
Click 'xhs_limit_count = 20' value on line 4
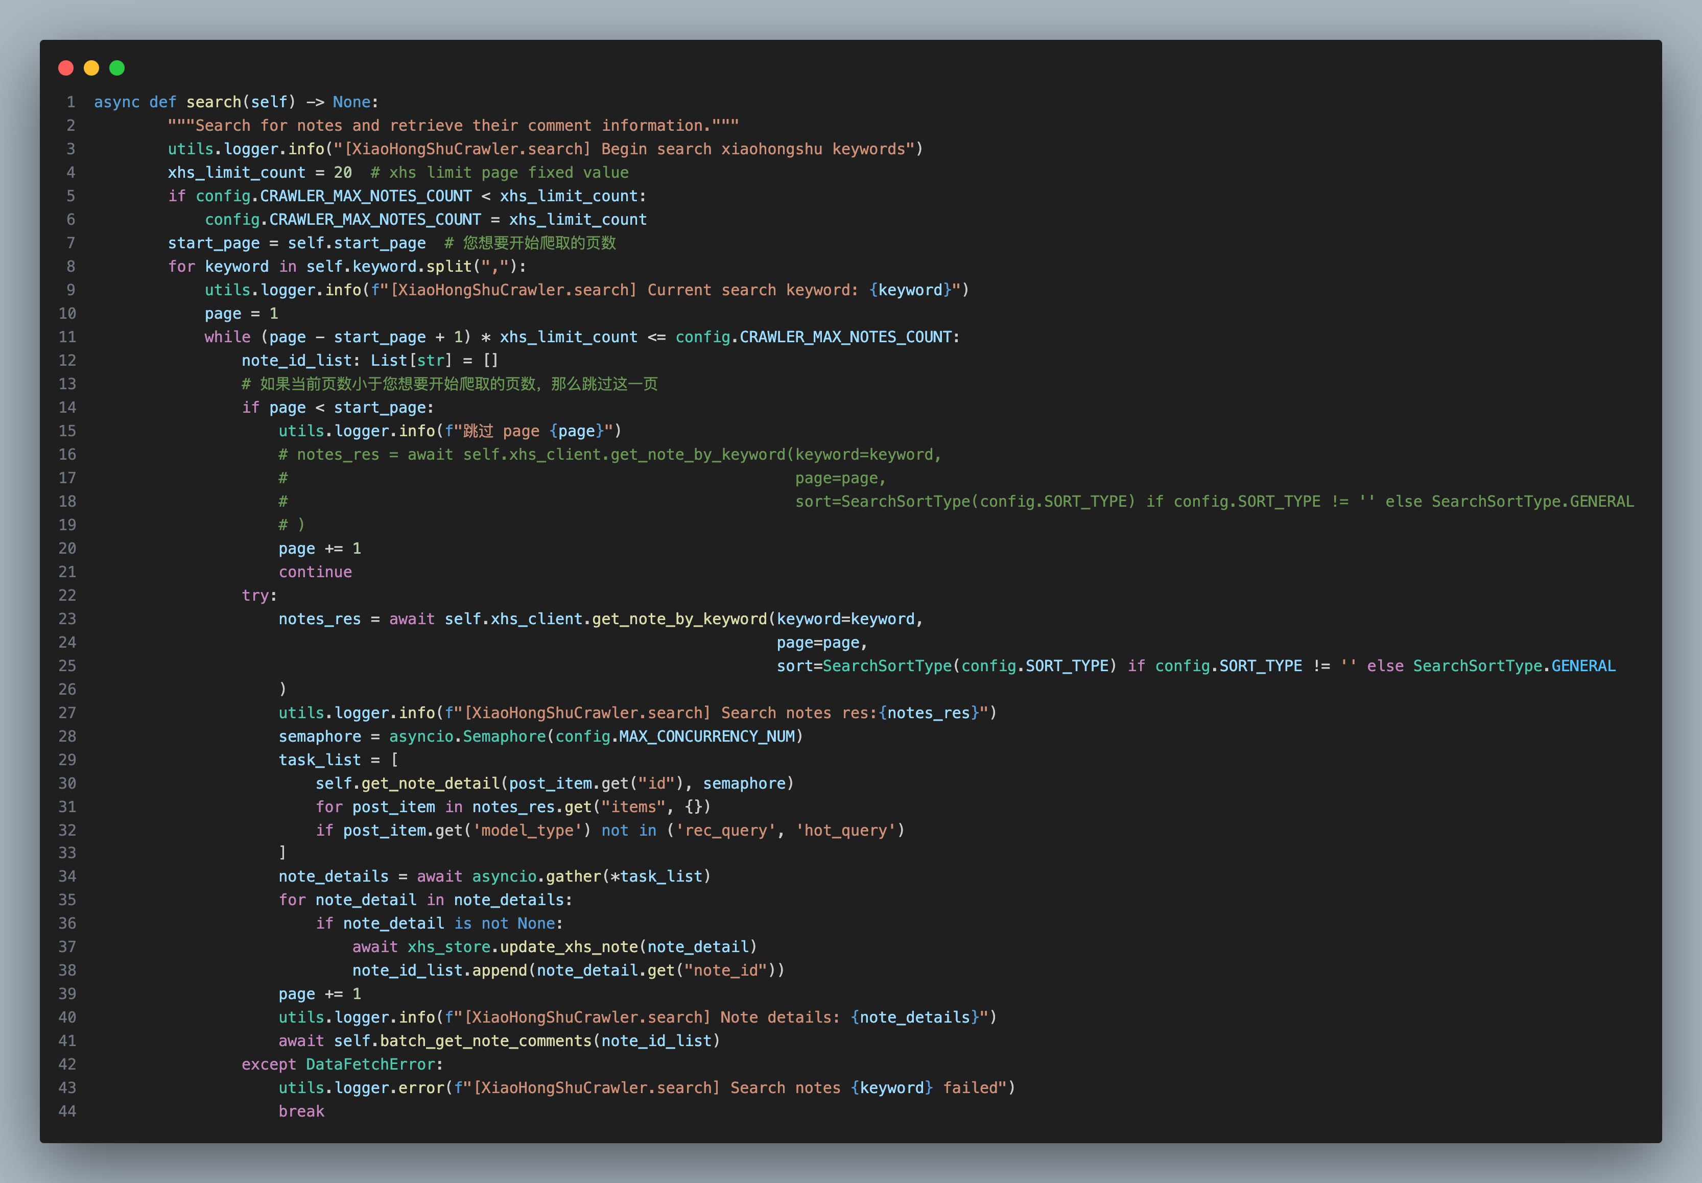coord(342,173)
